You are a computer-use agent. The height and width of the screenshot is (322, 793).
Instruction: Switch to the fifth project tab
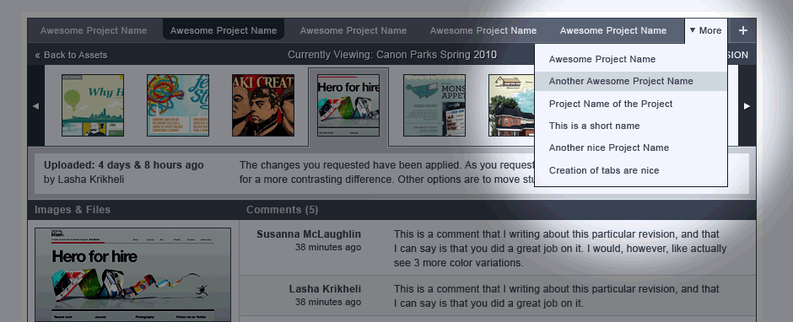pos(613,30)
